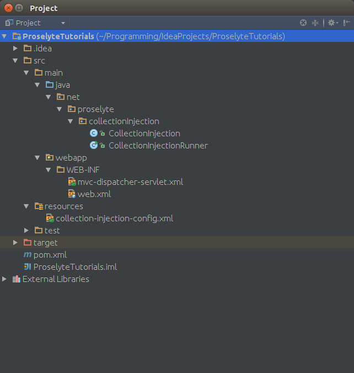This screenshot has height=373, width=354.
Task: Click the Scroll from Source target icon
Action: tap(303, 23)
